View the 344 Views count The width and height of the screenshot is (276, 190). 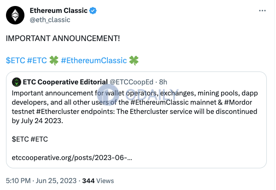click(98, 181)
